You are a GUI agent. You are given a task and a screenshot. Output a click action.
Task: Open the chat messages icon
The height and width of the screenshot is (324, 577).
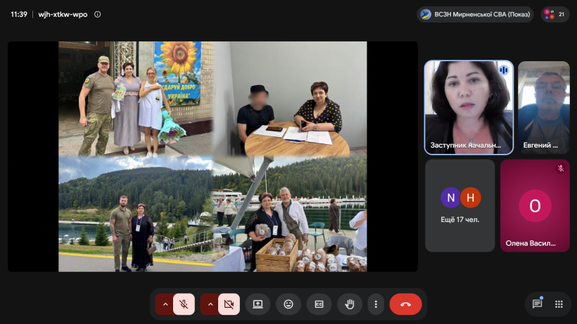click(538, 304)
